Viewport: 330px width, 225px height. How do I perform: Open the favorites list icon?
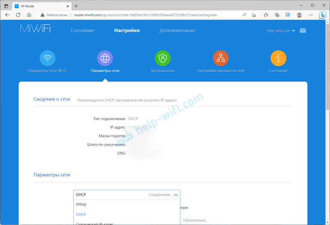(x=266, y=15)
